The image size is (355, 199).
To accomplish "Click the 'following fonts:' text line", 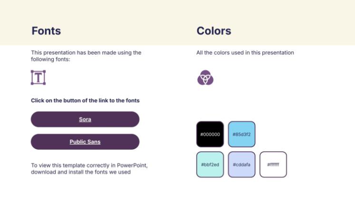I will [x=50, y=59].
